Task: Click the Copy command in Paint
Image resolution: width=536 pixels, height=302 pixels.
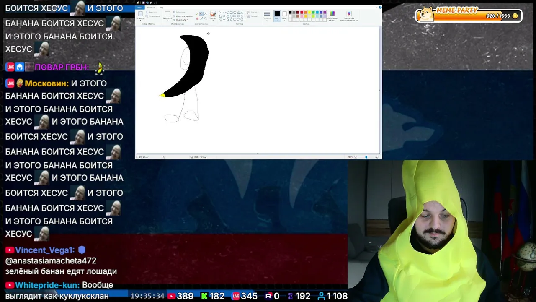Action: click(x=153, y=16)
